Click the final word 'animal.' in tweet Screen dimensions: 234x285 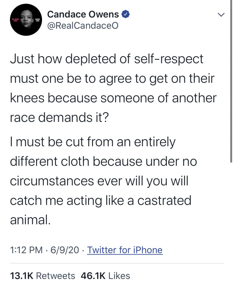click(x=30, y=220)
